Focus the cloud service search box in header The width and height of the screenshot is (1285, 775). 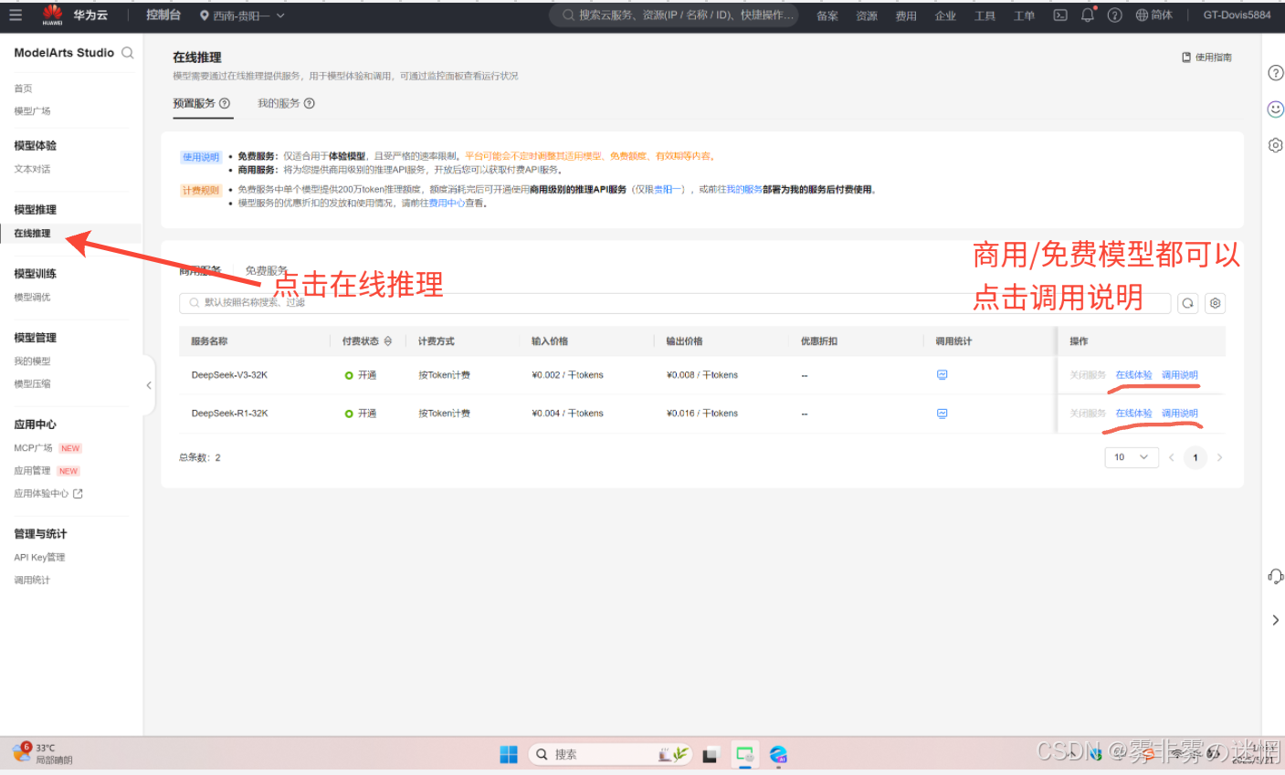click(674, 15)
